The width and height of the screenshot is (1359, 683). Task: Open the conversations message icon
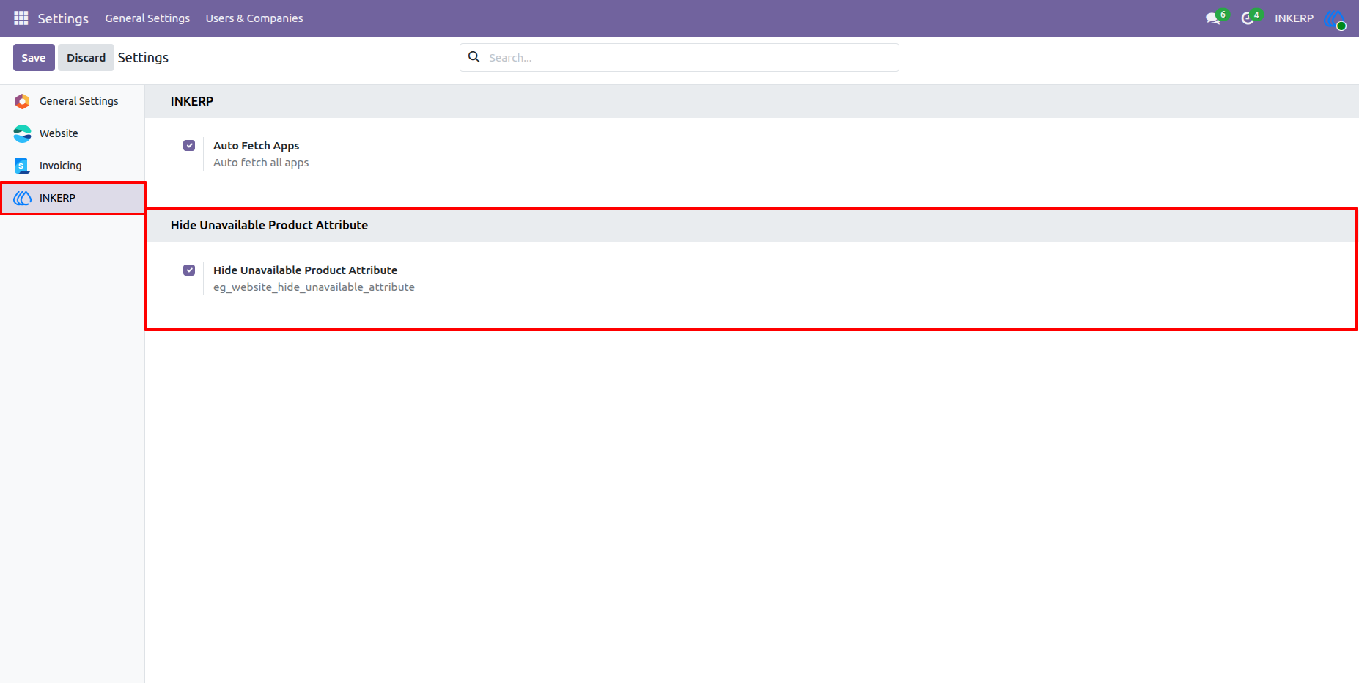pos(1213,18)
